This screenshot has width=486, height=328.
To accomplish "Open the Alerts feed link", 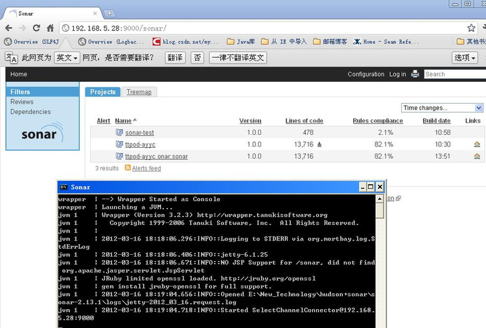I will coord(146,169).
